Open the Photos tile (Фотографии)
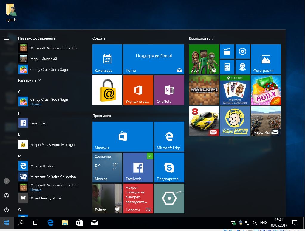Image resolution: width=305 pixels, height=231 pixels. (266, 59)
